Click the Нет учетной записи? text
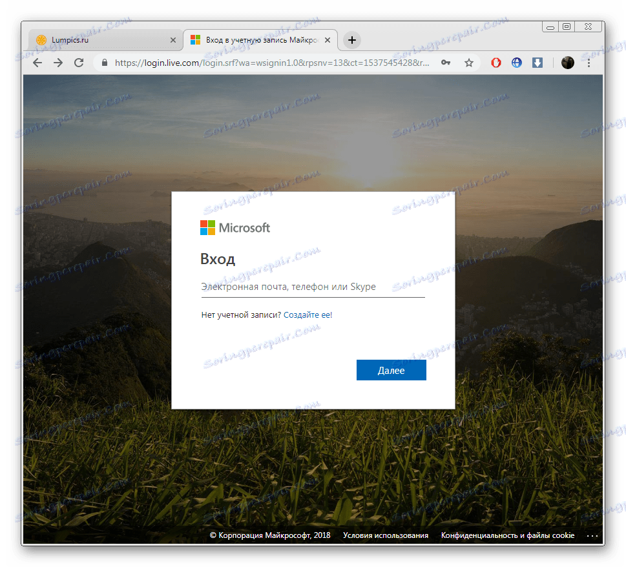The width and height of the screenshot is (626, 567). pyautogui.click(x=241, y=315)
